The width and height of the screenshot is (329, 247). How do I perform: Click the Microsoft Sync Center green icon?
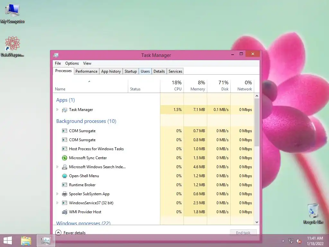click(64, 158)
